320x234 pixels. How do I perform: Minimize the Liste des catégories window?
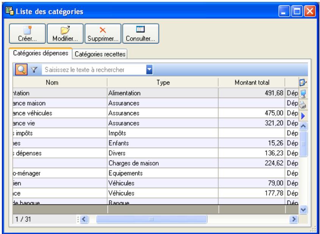[x=284, y=11]
